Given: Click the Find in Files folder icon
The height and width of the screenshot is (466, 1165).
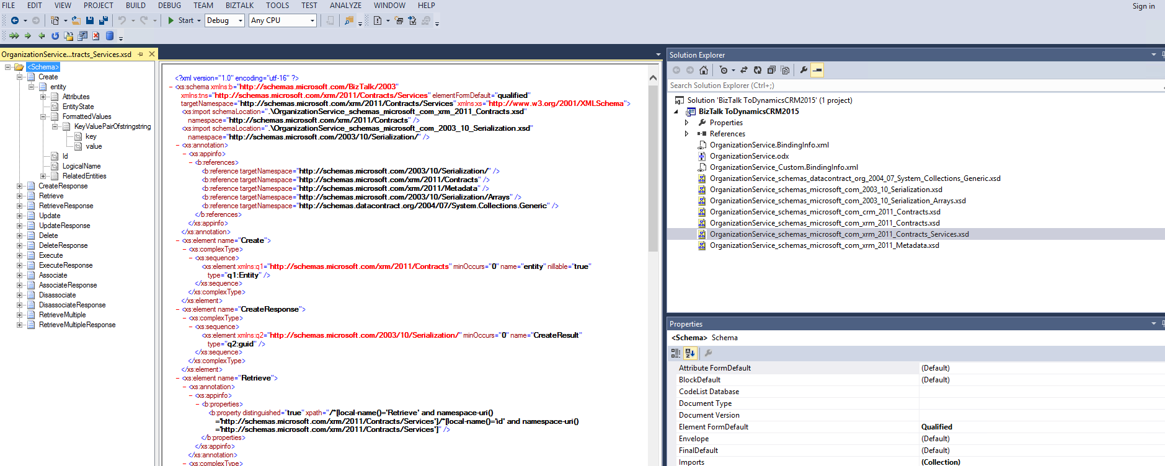Looking at the screenshot, I should [x=349, y=20].
